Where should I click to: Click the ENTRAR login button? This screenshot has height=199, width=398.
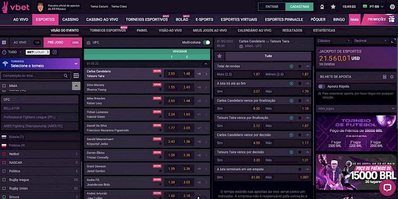(x=272, y=7)
